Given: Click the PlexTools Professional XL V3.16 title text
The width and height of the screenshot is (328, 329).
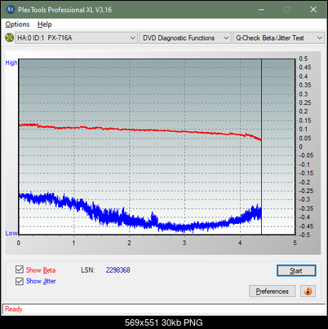Looking at the screenshot, I should tap(65, 10).
